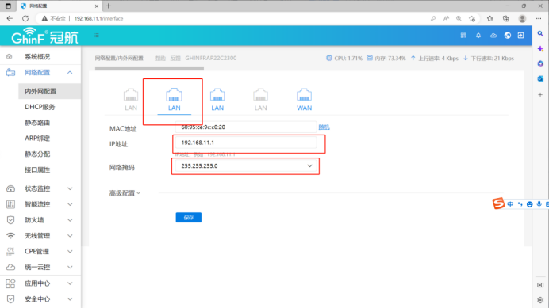The image size is (549, 308).
Task: Click the password key icon in the address bar
Action: coord(433,18)
